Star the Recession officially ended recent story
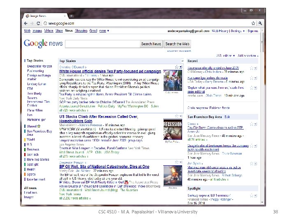This screenshot has height=222, width=296. point(252,68)
